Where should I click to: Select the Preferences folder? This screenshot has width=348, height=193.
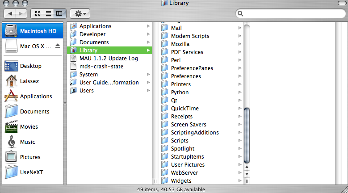(201, 76)
